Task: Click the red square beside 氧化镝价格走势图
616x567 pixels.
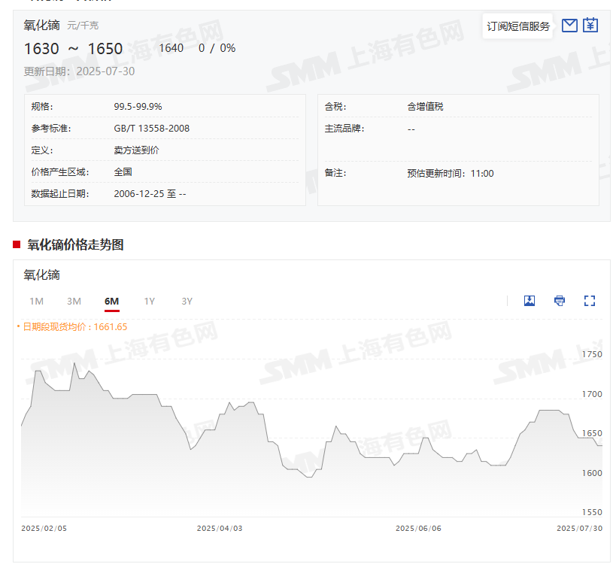Action: 17,244
